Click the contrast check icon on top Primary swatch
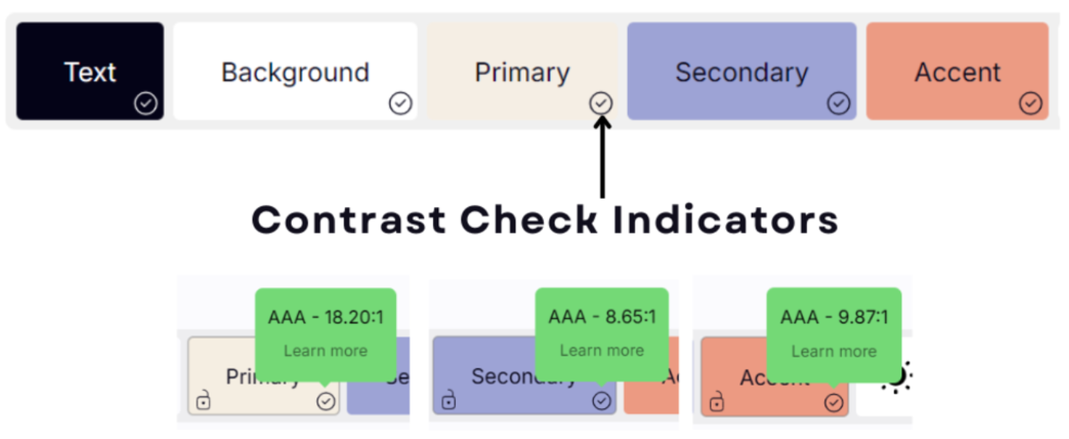Image resolution: width=1069 pixels, height=439 pixels. tap(601, 102)
